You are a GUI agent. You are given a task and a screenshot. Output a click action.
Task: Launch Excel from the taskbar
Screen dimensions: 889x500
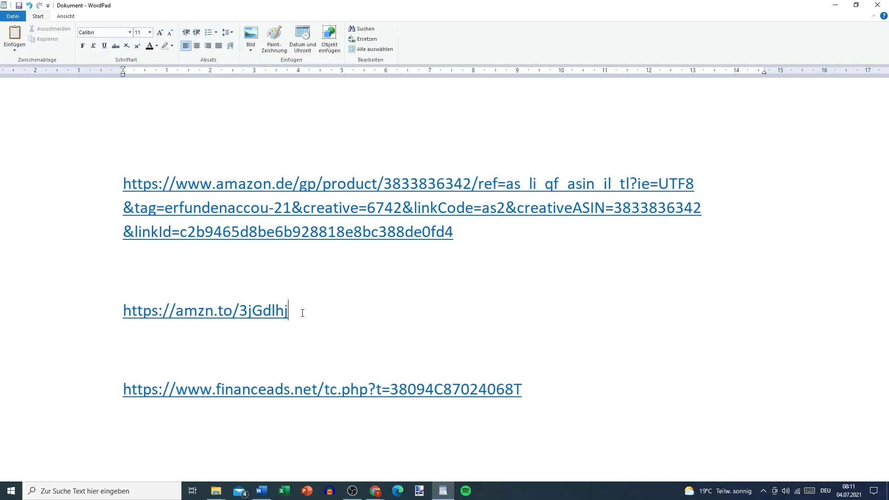[284, 491]
